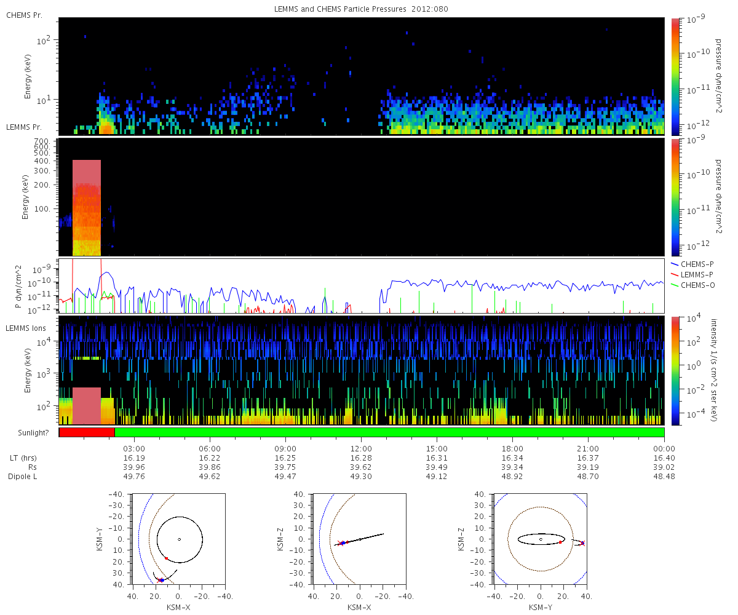
Task: Click the 03:00 time axis label
Action: (134, 448)
